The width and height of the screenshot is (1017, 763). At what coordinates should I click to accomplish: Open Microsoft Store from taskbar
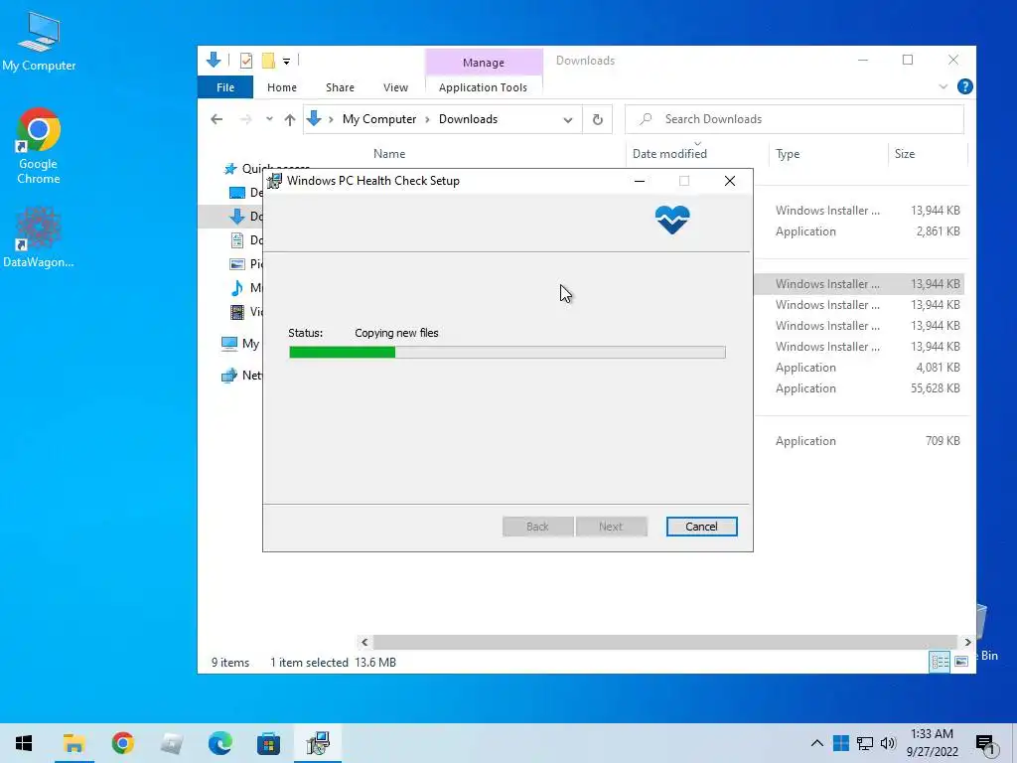(268, 743)
